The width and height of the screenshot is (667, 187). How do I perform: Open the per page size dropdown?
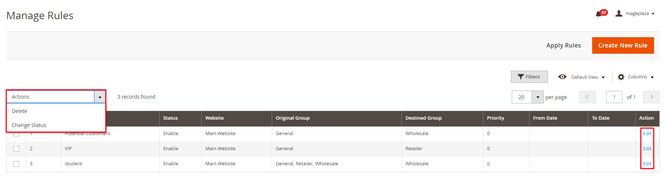(x=538, y=97)
